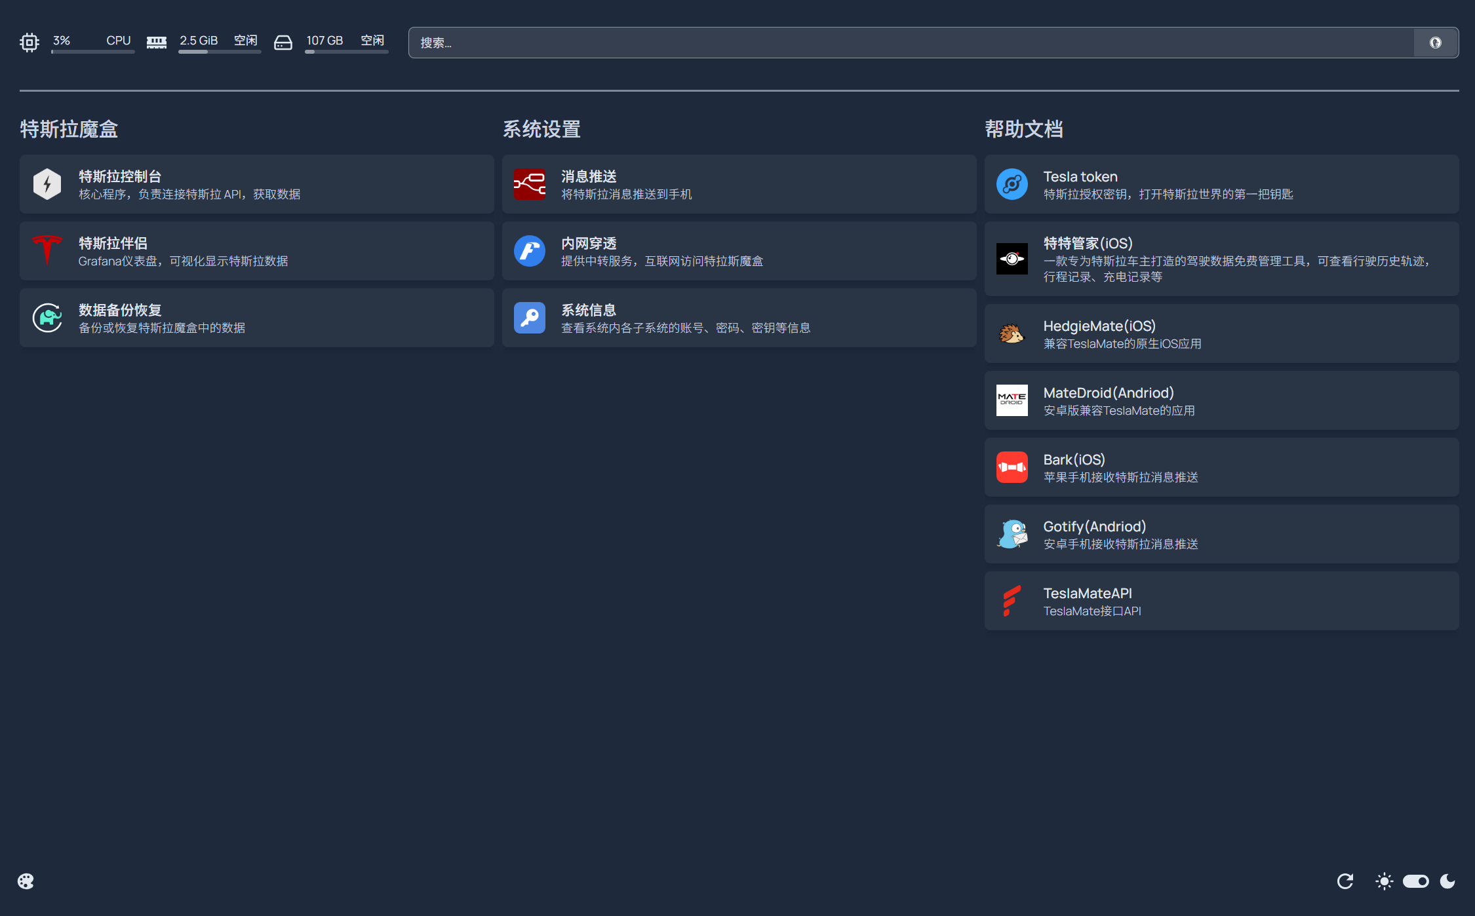
Task: Click the blue F icon for 内网穿透
Action: 530,251
